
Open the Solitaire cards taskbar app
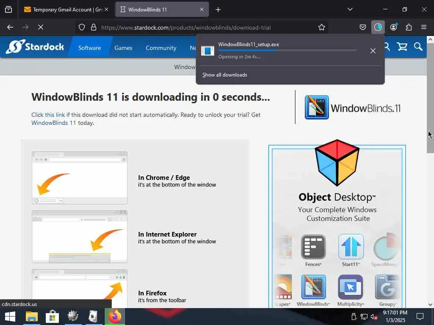93,317
